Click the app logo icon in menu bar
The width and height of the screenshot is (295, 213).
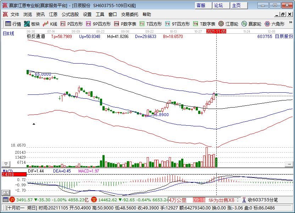[5, 14]
